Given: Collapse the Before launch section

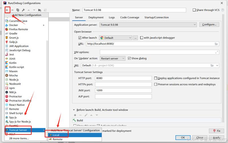Looking at the screenshot, I should click(x=74, y=110).
